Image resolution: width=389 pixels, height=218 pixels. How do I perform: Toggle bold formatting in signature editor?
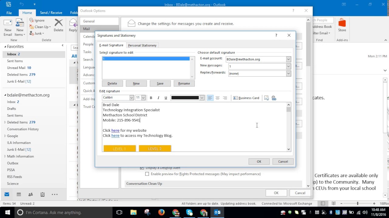[x=151, y=98]
